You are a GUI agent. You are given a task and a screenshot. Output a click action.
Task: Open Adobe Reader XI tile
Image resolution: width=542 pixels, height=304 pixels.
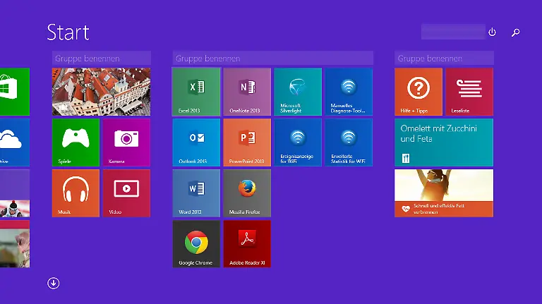pos(247,244)
